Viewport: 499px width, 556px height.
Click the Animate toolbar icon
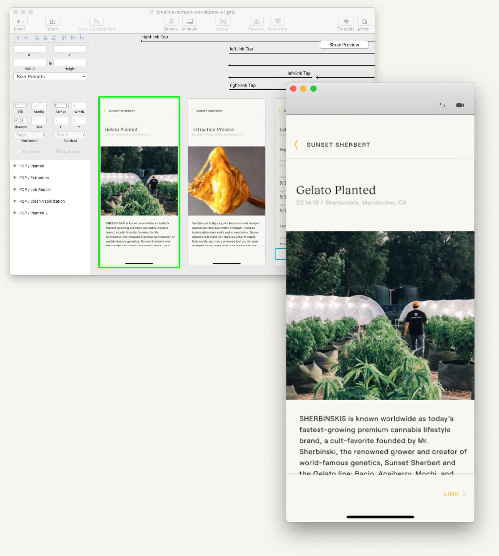pos(189,21)
